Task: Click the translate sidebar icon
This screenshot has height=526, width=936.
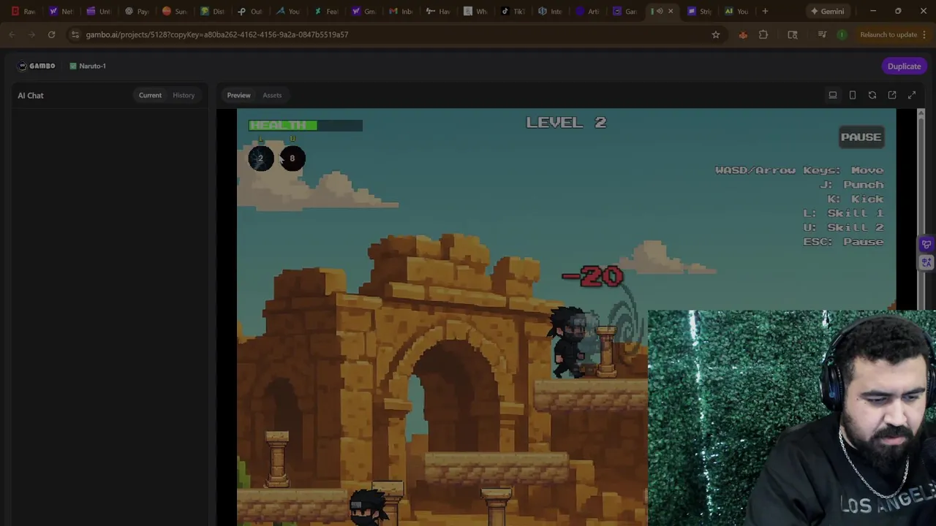Action: 926,262
